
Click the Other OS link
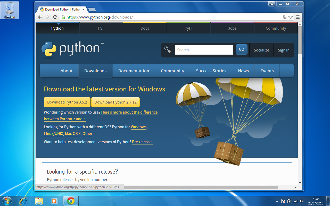click(87, 134)
